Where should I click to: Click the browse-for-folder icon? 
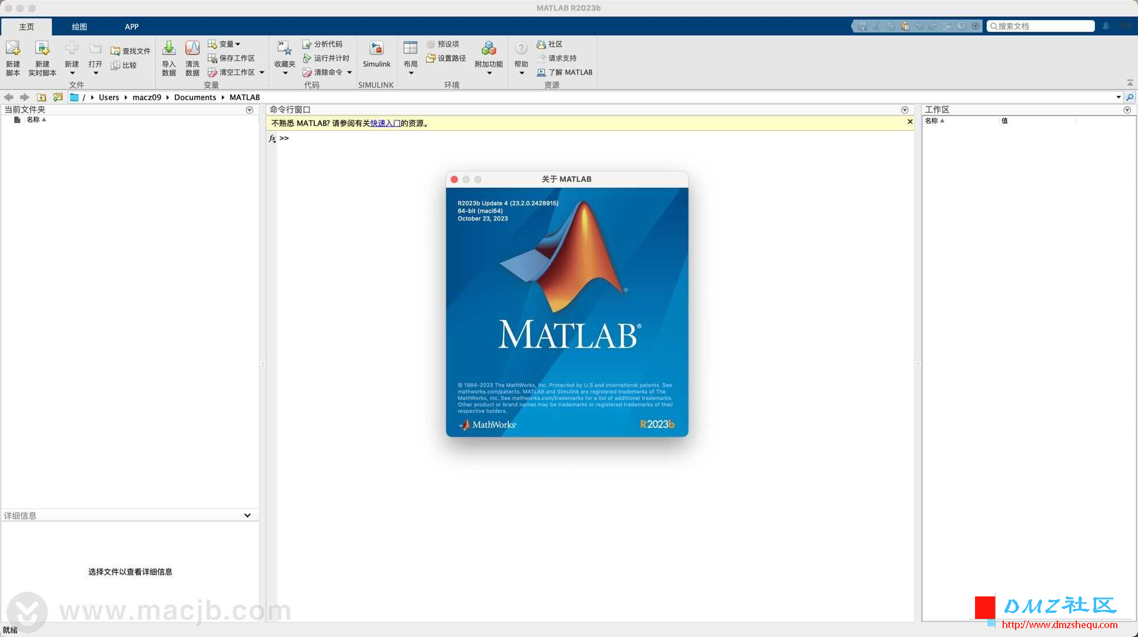click(58, 97)
